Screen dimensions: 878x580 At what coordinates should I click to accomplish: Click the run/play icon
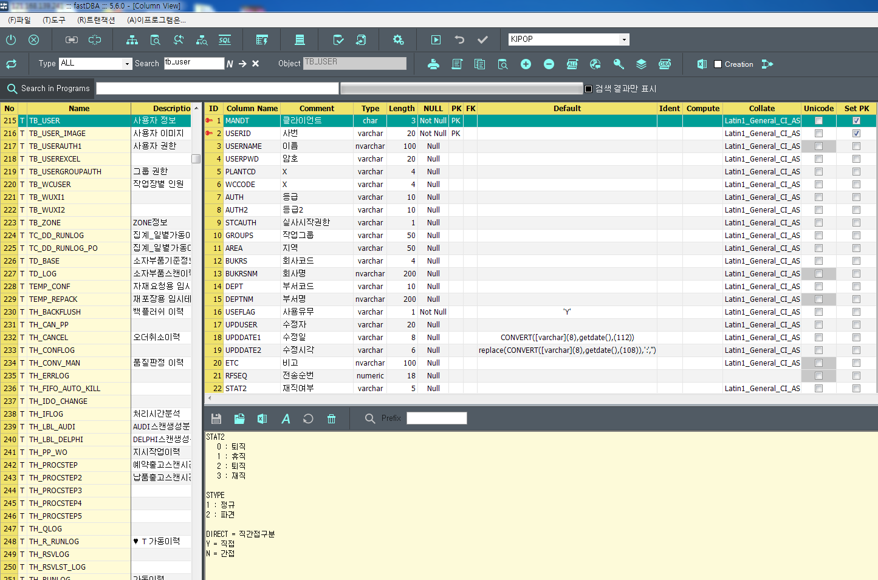coord(436,39)
